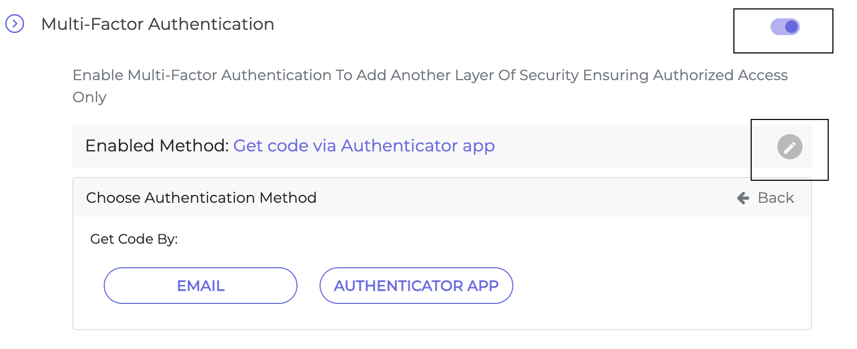857x349 pixels.
Task: Click the Choose Authentication Method header
Action: (x=201, y=198)
